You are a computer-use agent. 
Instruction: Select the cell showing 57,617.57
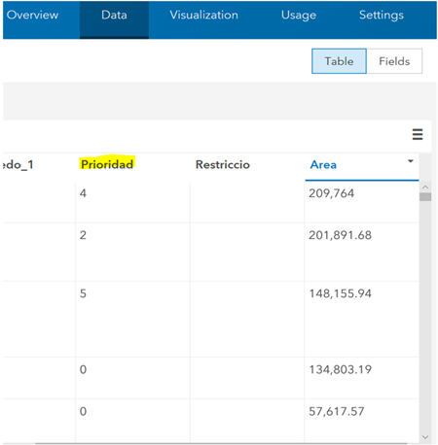pyautogui.click(x=362, y=421)
